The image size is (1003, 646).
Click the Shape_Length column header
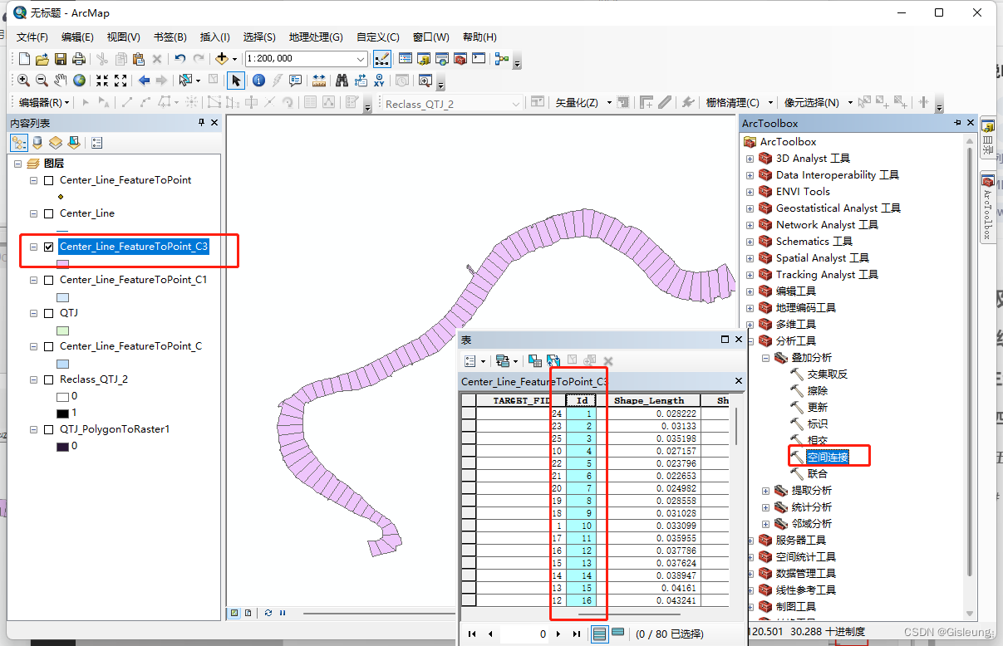pyautogui.click(x=649, y=400)
